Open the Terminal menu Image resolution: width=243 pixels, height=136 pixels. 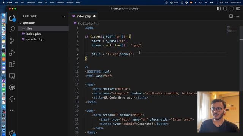pyautogui.click(x=60, y=3)
